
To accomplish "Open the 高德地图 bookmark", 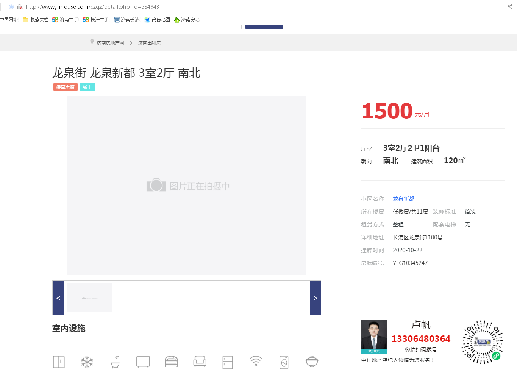I will (157, 20).
